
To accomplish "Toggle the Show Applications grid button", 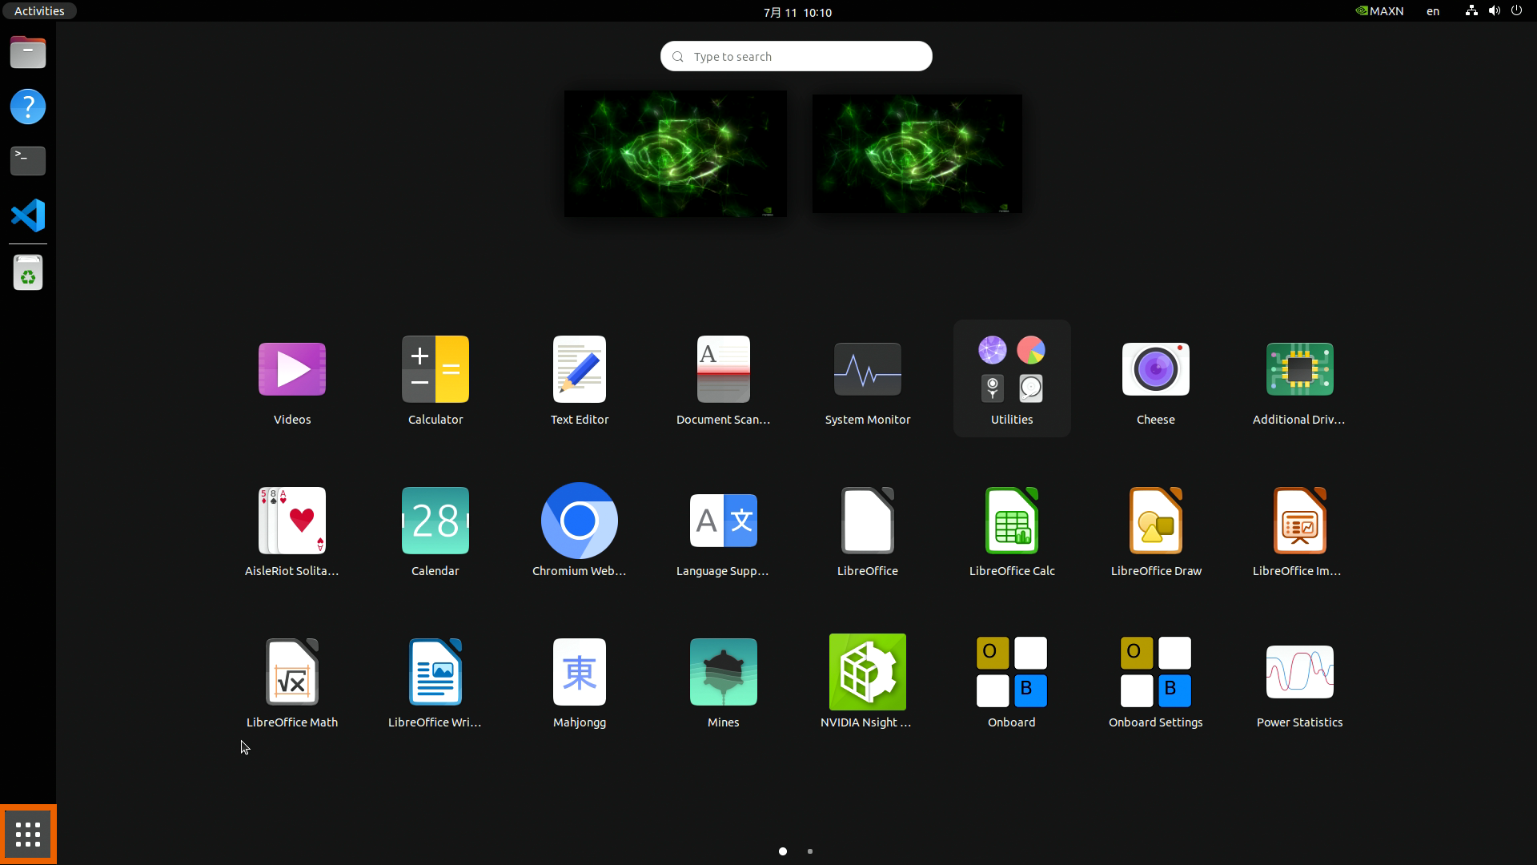I will coord(28,835).
